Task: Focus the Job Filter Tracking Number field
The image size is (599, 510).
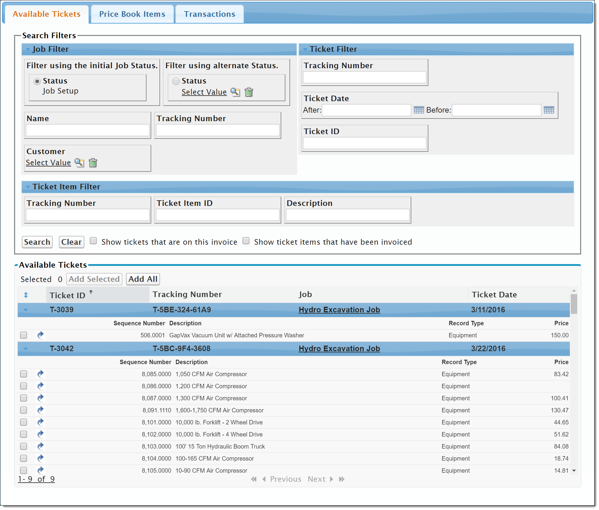Action: coord(218,130)
